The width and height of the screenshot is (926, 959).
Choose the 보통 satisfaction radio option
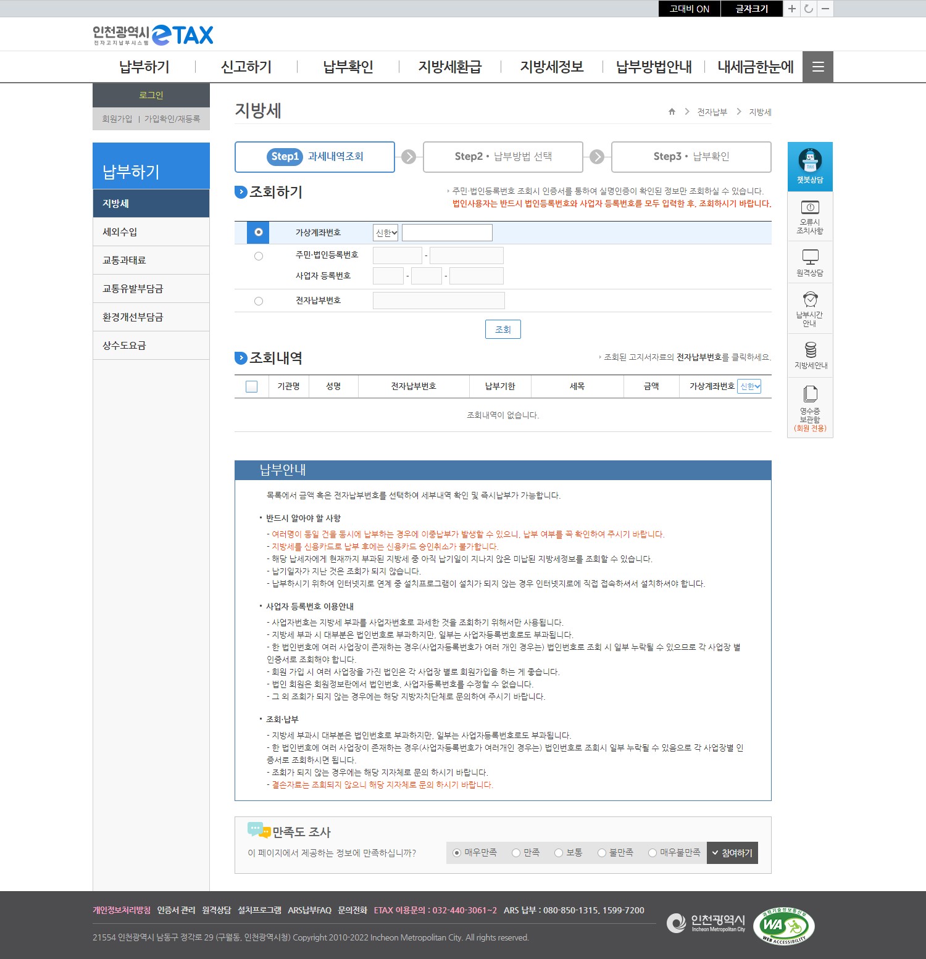pos(559,853)
